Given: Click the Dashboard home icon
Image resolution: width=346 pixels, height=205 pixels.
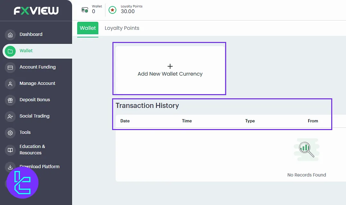Looking at the screenshot, I should pos(10,35).
